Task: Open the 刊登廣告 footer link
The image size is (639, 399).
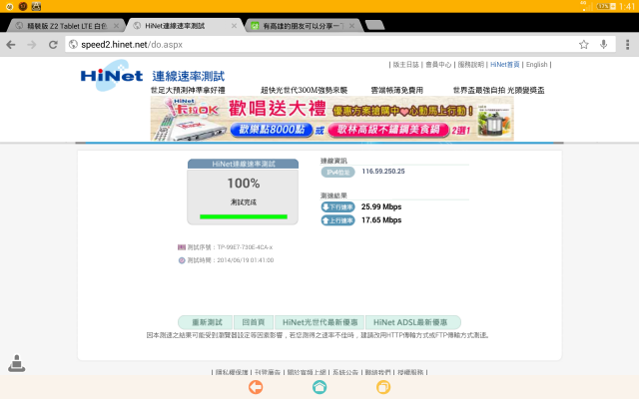Action: click(x=268, y=372)
